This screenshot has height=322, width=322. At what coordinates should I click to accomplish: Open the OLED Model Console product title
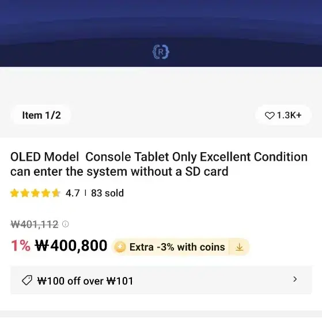coord(159,164)
